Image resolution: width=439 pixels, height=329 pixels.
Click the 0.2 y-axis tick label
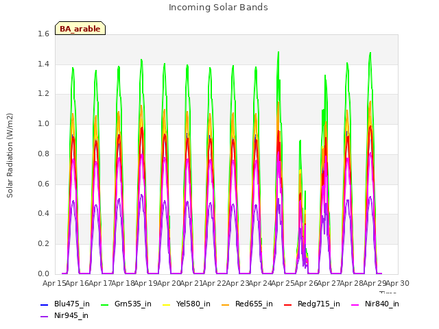43,244
